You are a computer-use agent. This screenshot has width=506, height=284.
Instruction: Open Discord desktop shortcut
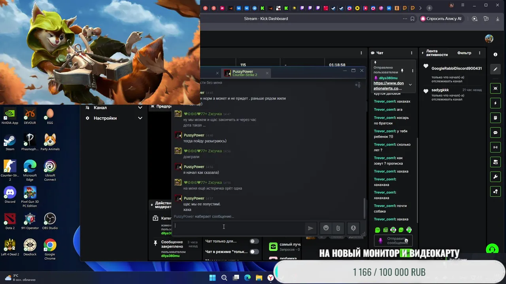coord(10,194)
